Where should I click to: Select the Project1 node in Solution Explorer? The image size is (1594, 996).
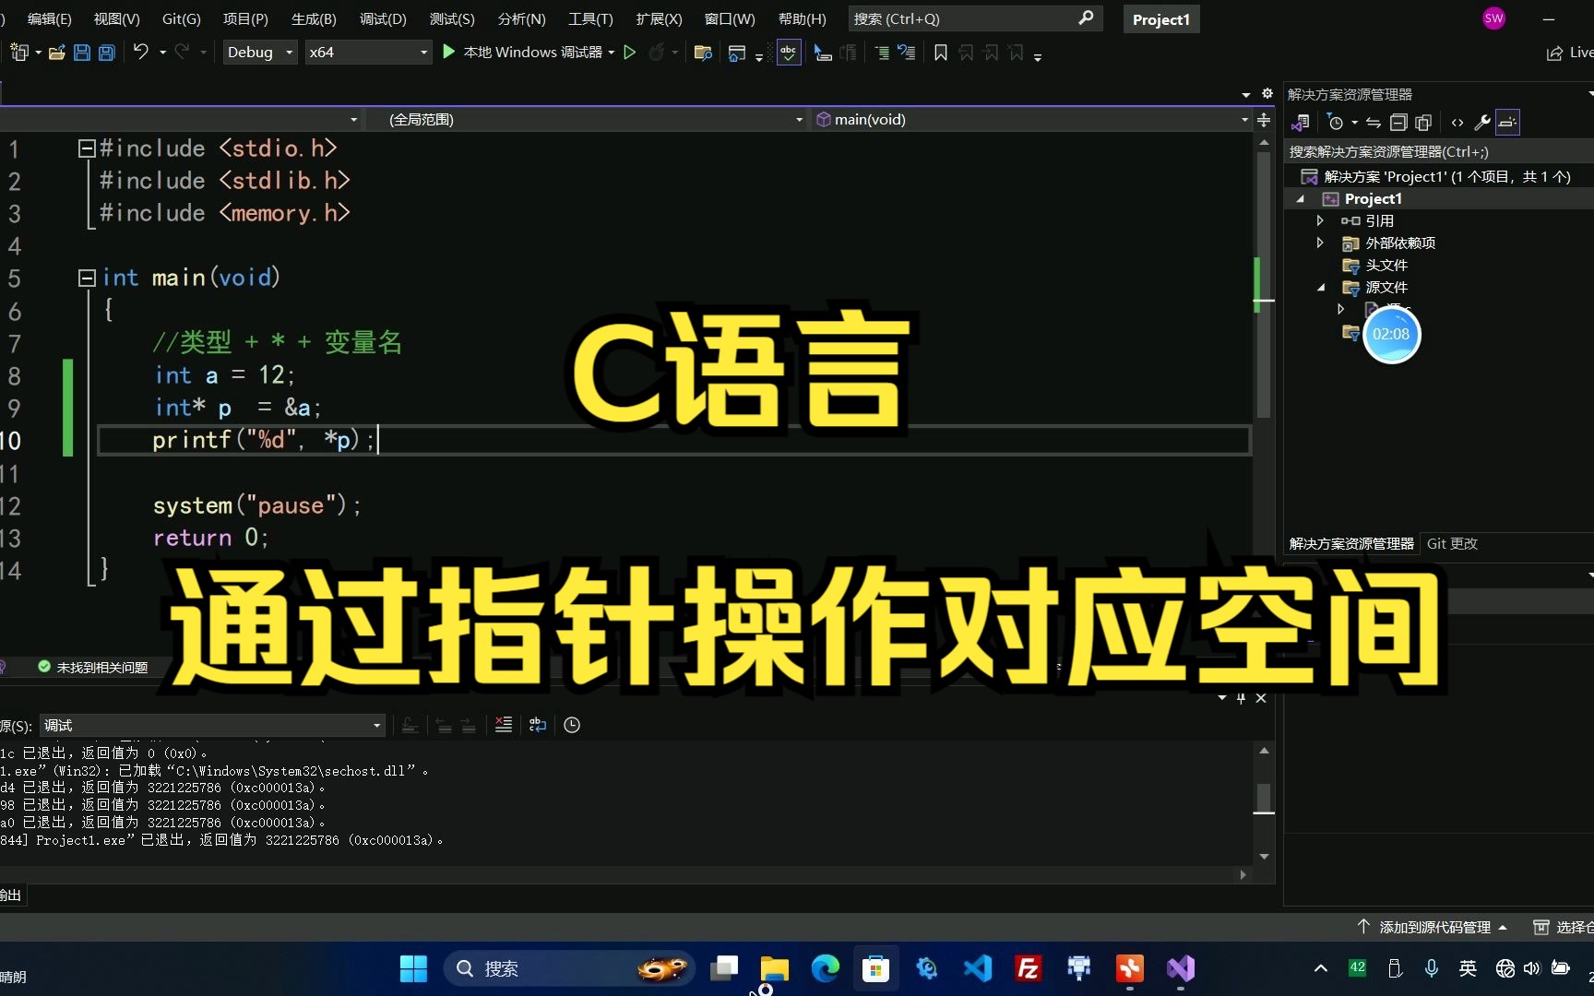pos(1374,198)
